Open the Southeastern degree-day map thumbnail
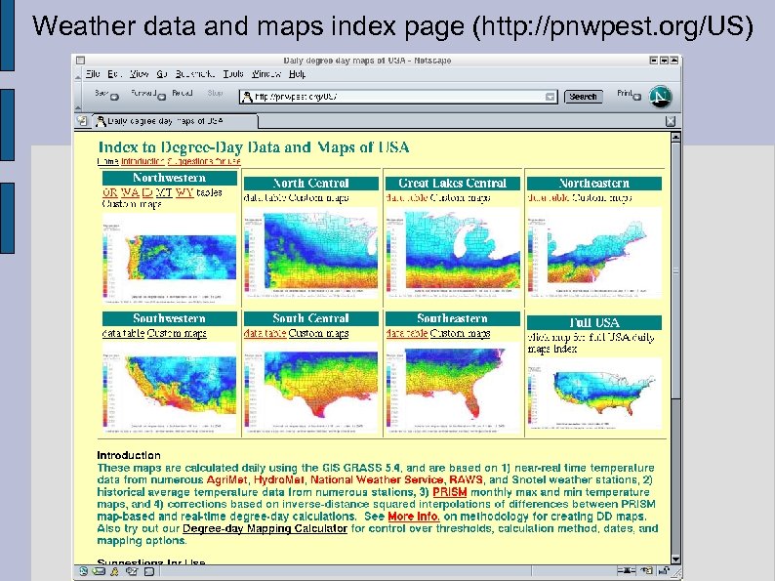Screen dimensions: 775x581 [453, 389]
